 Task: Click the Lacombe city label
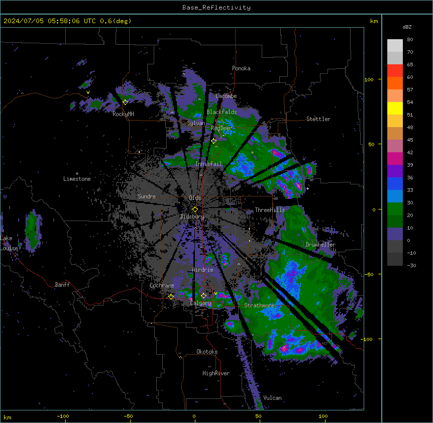pos(226,96)
